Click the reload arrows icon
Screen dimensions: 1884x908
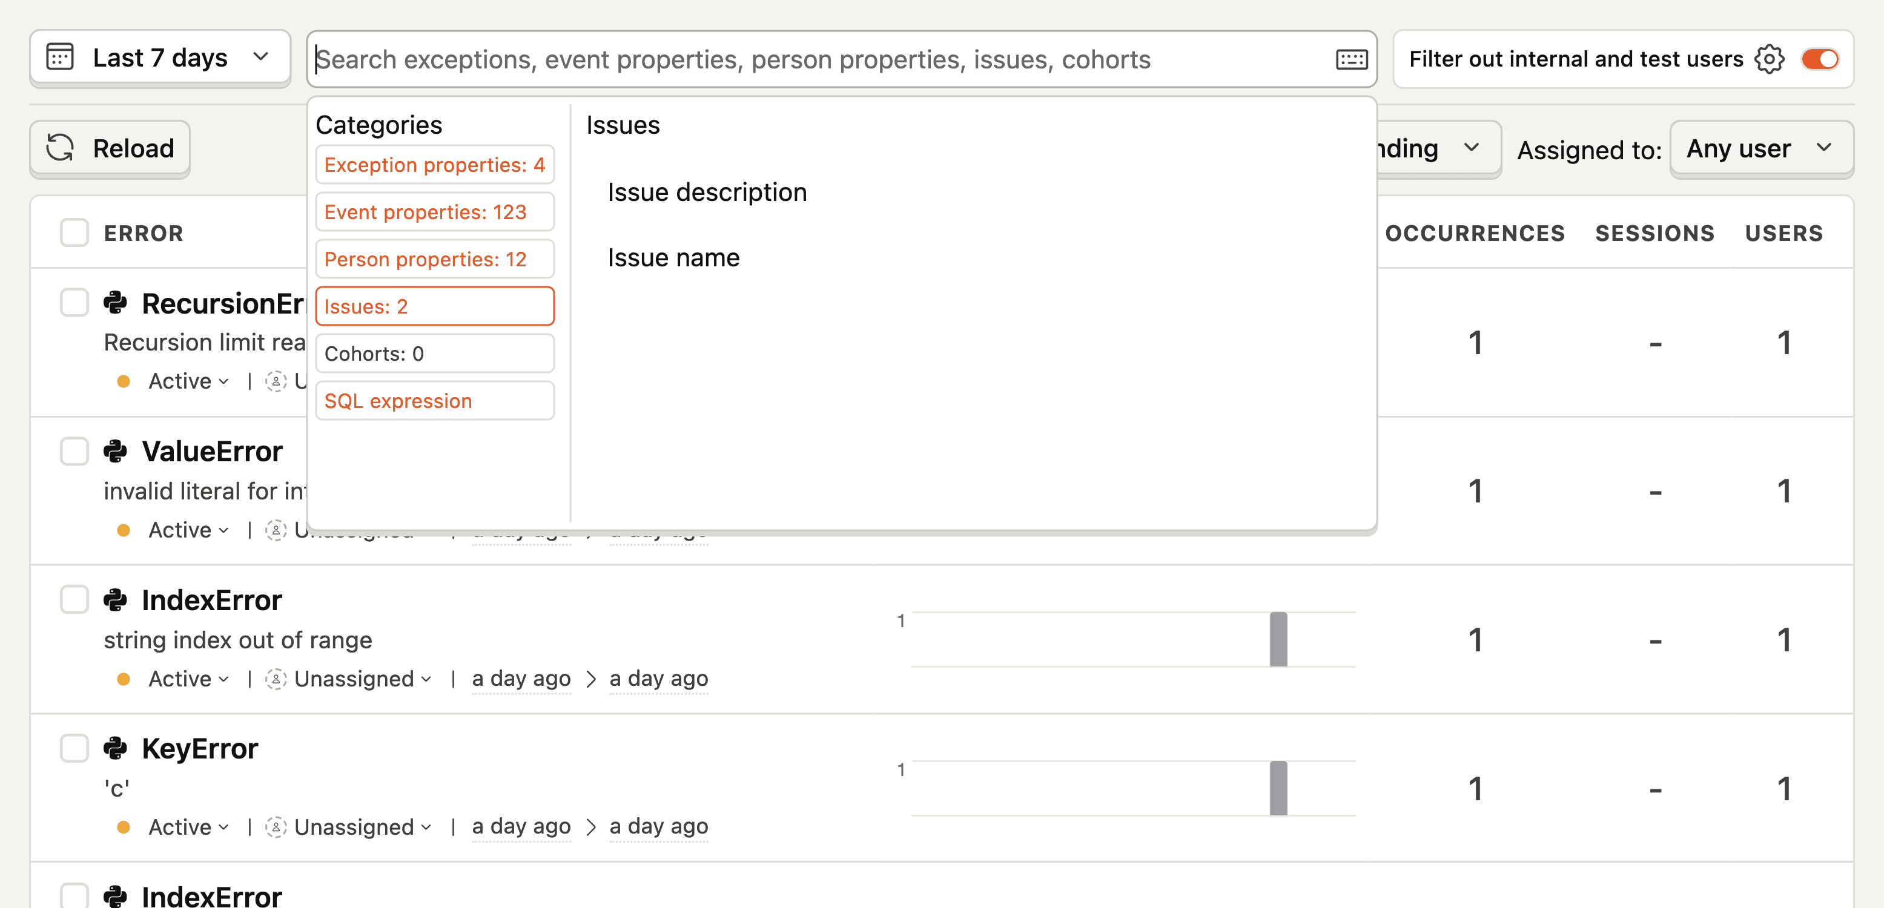(x=60, y=148)
